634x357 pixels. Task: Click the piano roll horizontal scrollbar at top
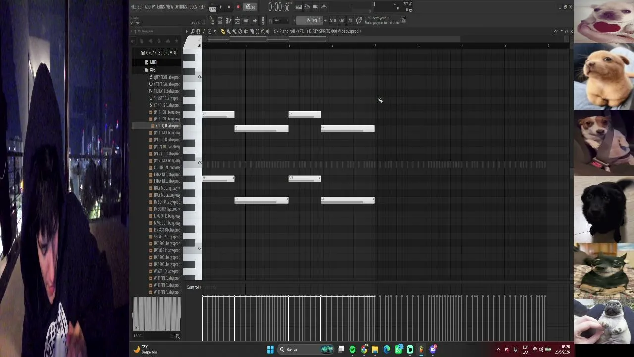point(331,39)
